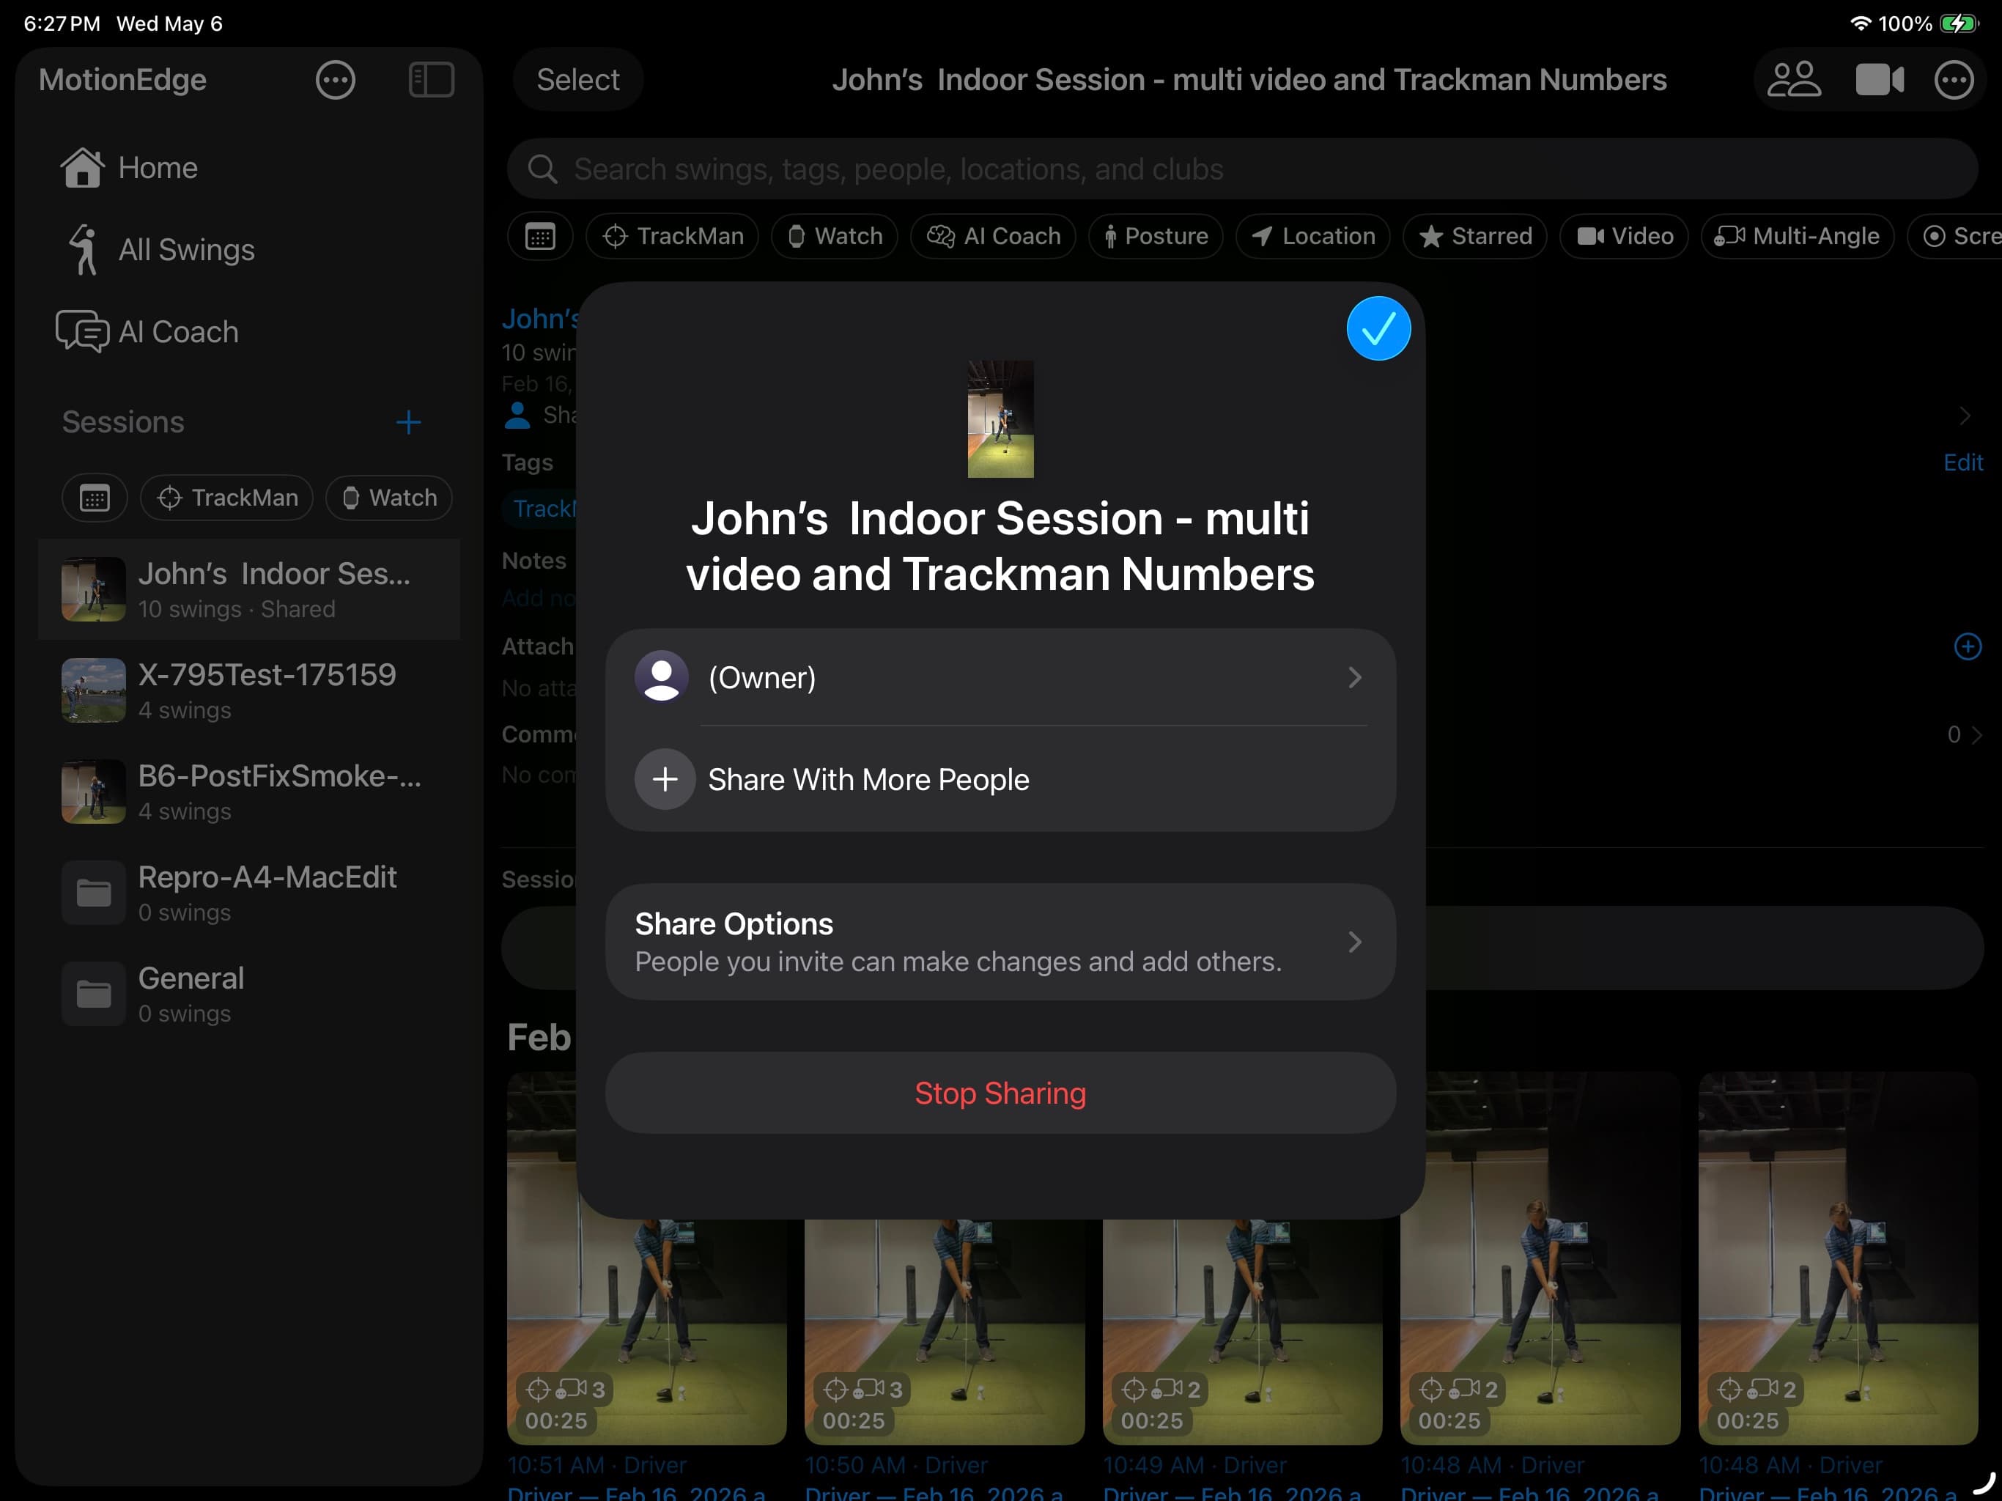Screen dimensions: 2002x1501
Task: Click the chat bubbles icon beside AI Coach
Action: pos(82,331)
